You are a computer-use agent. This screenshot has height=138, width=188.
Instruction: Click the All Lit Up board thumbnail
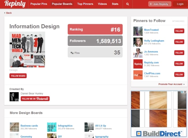click(89, 127)
